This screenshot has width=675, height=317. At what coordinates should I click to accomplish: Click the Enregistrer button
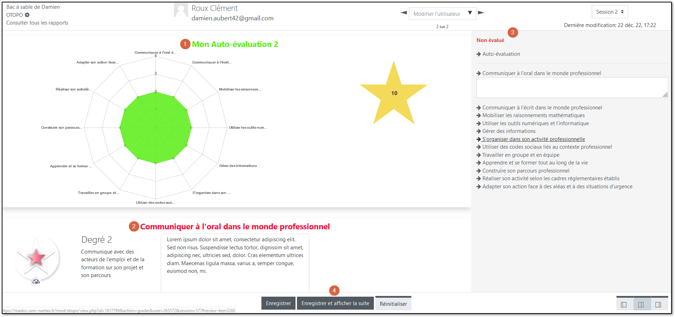(278, 303)
